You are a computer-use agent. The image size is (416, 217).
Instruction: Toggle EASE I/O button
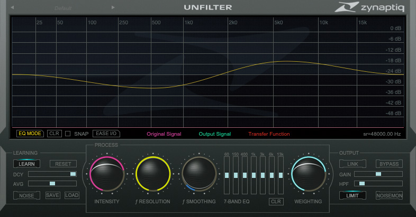[106, 134]
